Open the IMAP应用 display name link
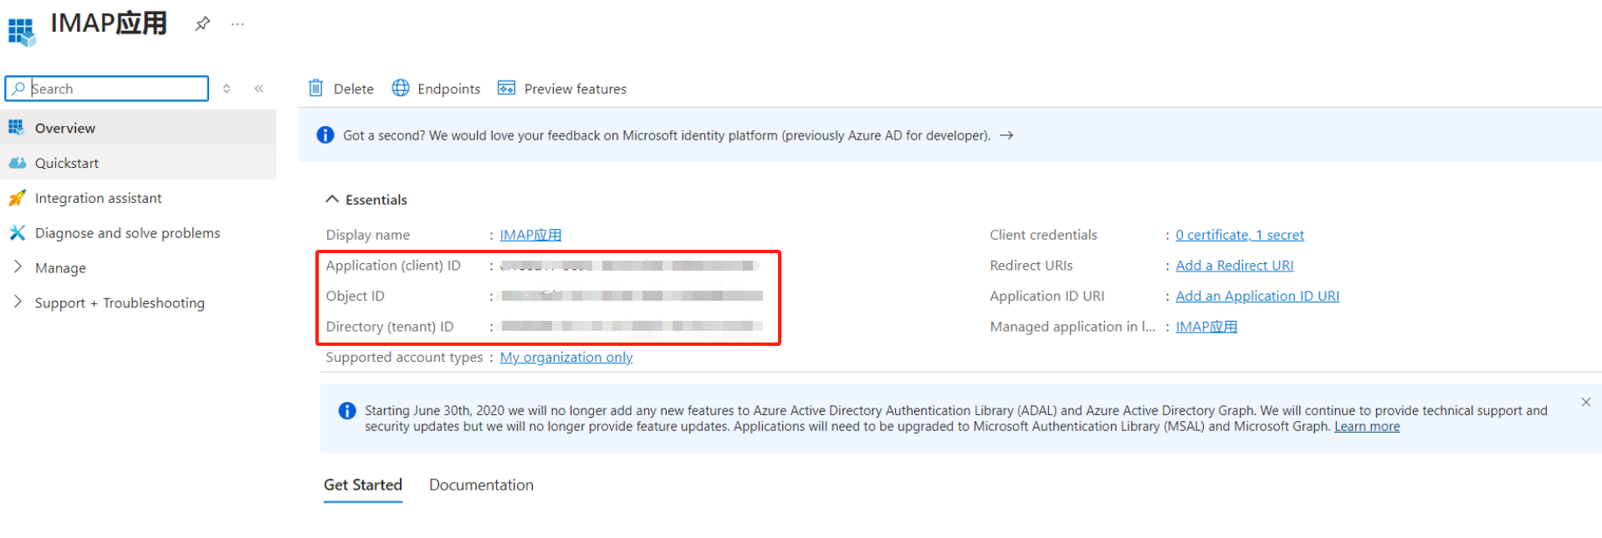Image resolution: width=1602 pixels, height=538 pixels. click(530, 235)
